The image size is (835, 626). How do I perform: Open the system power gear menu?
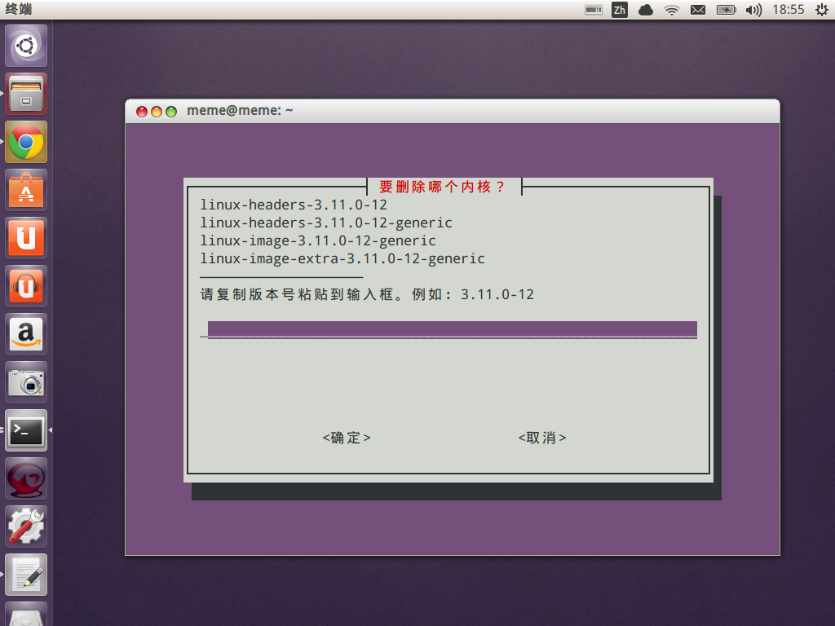(x=822, y=10)
